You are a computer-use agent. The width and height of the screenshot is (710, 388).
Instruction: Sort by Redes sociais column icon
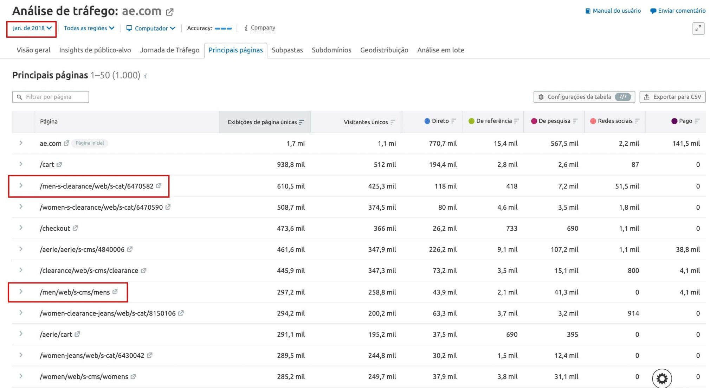click(x=637, y=121)
